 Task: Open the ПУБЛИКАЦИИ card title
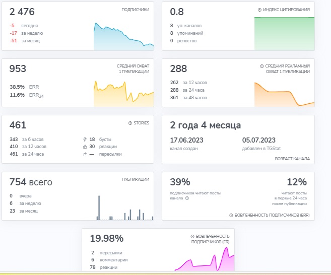[x=136, y=179]
